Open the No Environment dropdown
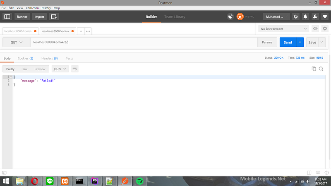 (x=283, y=29)
